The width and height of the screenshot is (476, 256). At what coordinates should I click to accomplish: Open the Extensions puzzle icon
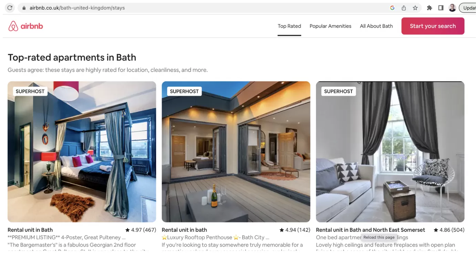point(430,8)
